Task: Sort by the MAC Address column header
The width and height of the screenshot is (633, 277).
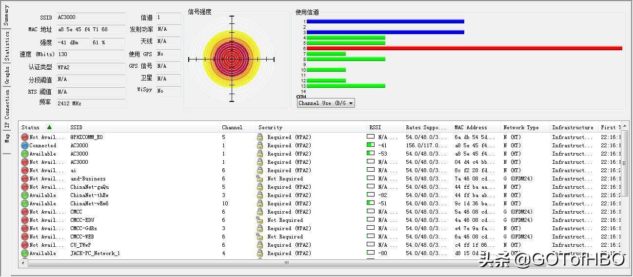Action: tap(476, 127)
